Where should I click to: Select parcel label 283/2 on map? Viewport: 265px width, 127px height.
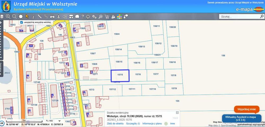coord(7,73)
